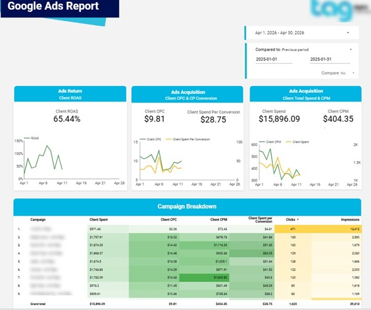Open the Apr 1, 2026 - Apr 30, 2026 date range dropdown
This screenshot has width=371, height=310.
303,33
